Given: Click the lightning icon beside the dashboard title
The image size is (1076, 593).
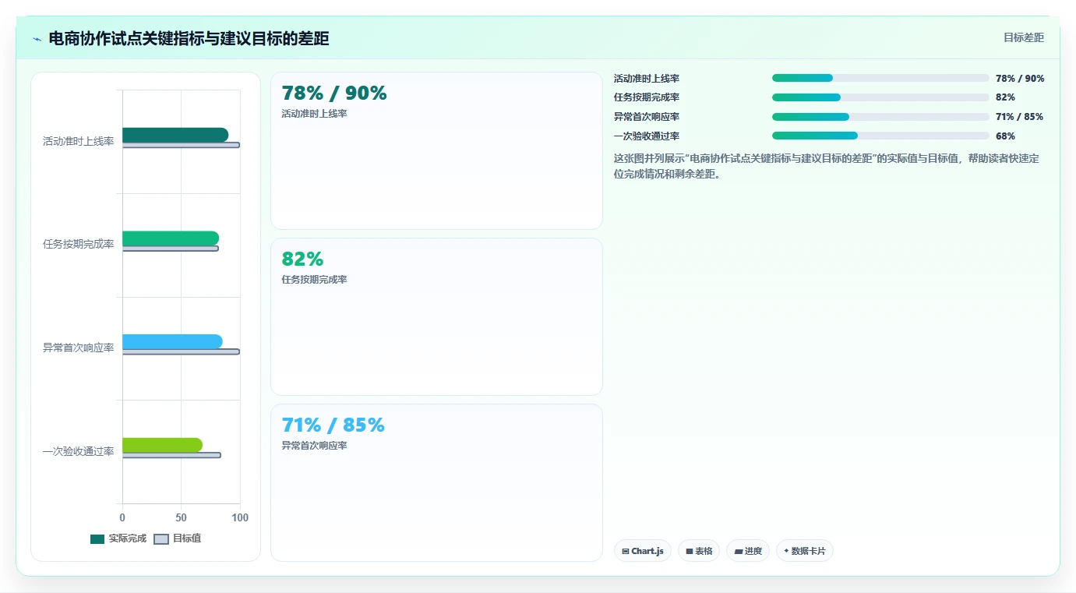Looking at the screenshot, I should click(37, 39).
